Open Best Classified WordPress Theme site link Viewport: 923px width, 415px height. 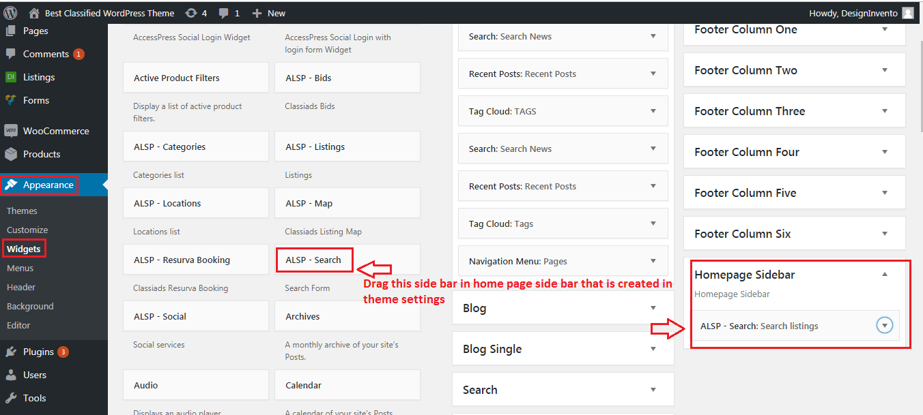point(109,13)
